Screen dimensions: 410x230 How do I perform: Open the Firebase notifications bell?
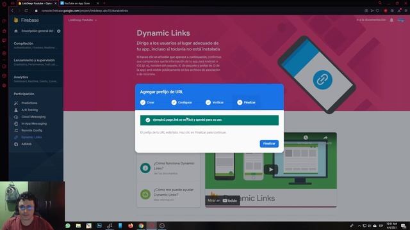coord(391,20)
